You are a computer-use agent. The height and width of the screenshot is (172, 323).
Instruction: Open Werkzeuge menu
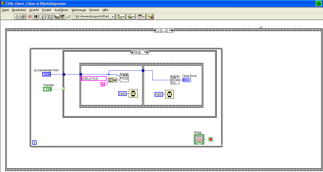click(x=78, y=10)
